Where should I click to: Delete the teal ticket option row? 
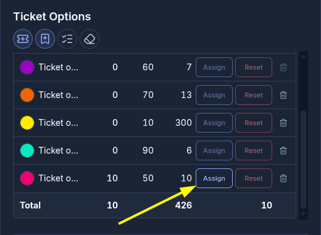[x=283, y=150]
